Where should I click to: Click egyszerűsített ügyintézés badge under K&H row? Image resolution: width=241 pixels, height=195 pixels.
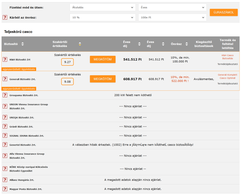(x=19, y=69)
